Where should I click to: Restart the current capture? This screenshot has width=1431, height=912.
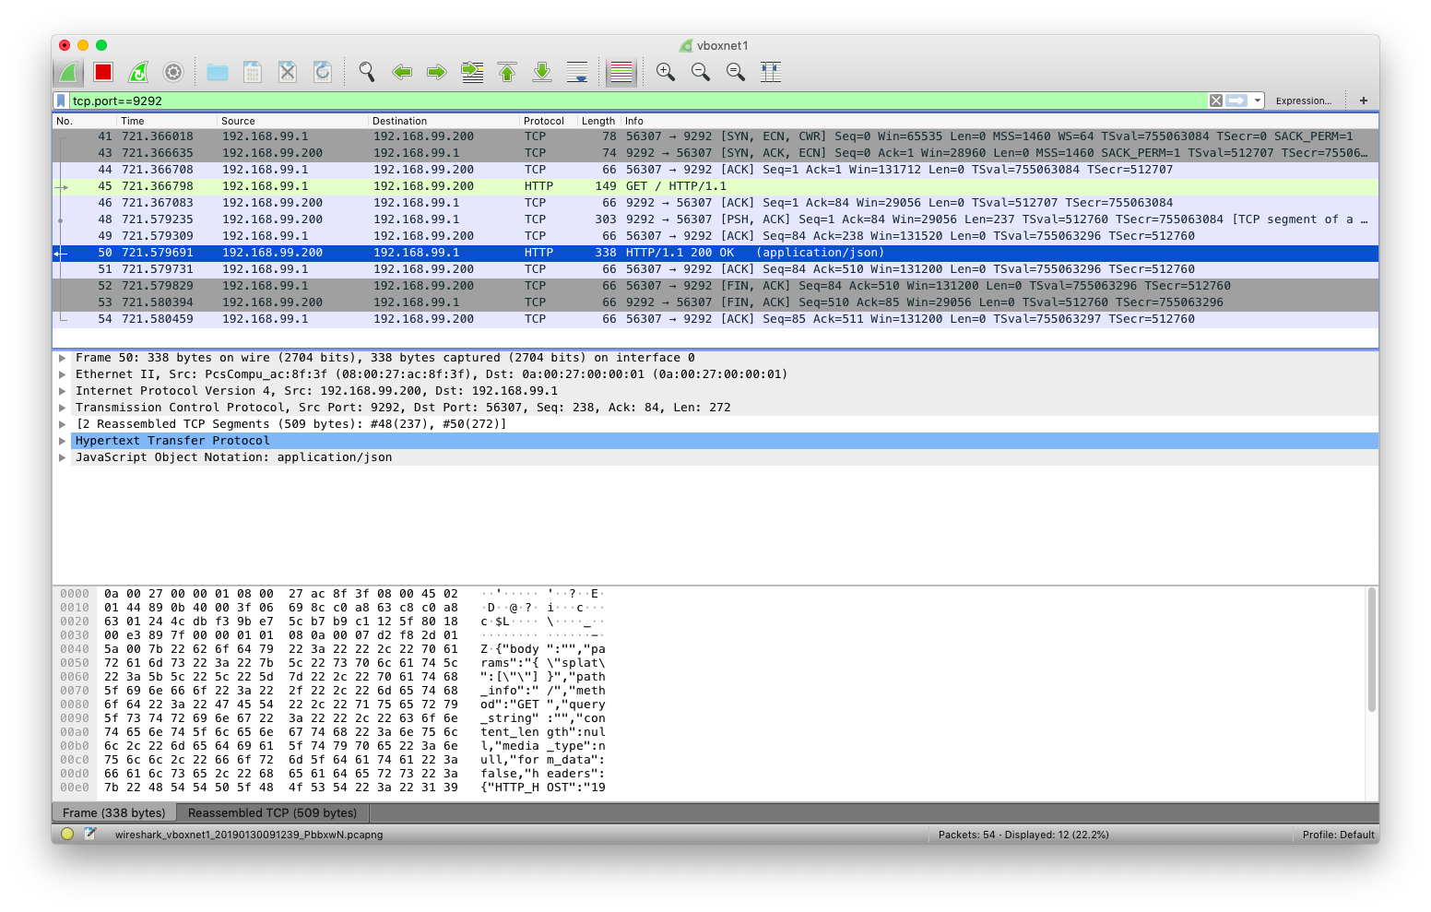point(138,72)
